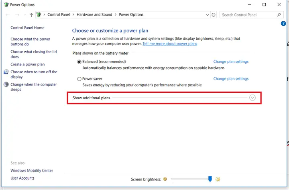The height and width of the screenshot is (190, 289).
Task: Expand the chevron before Control Panel breadcrumb
Action: click(x=44, y=15)
